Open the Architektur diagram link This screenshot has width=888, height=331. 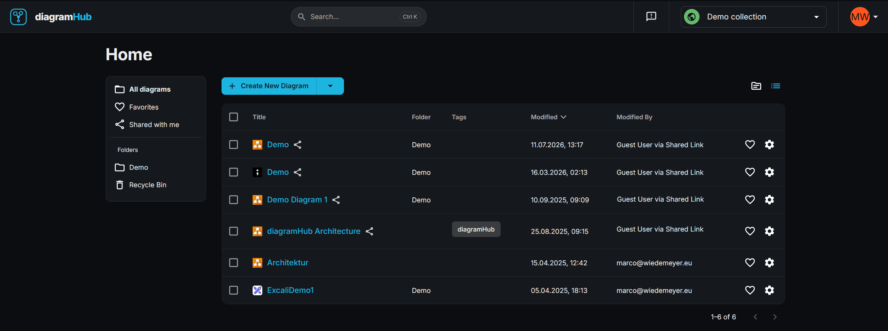click(288, 263)
